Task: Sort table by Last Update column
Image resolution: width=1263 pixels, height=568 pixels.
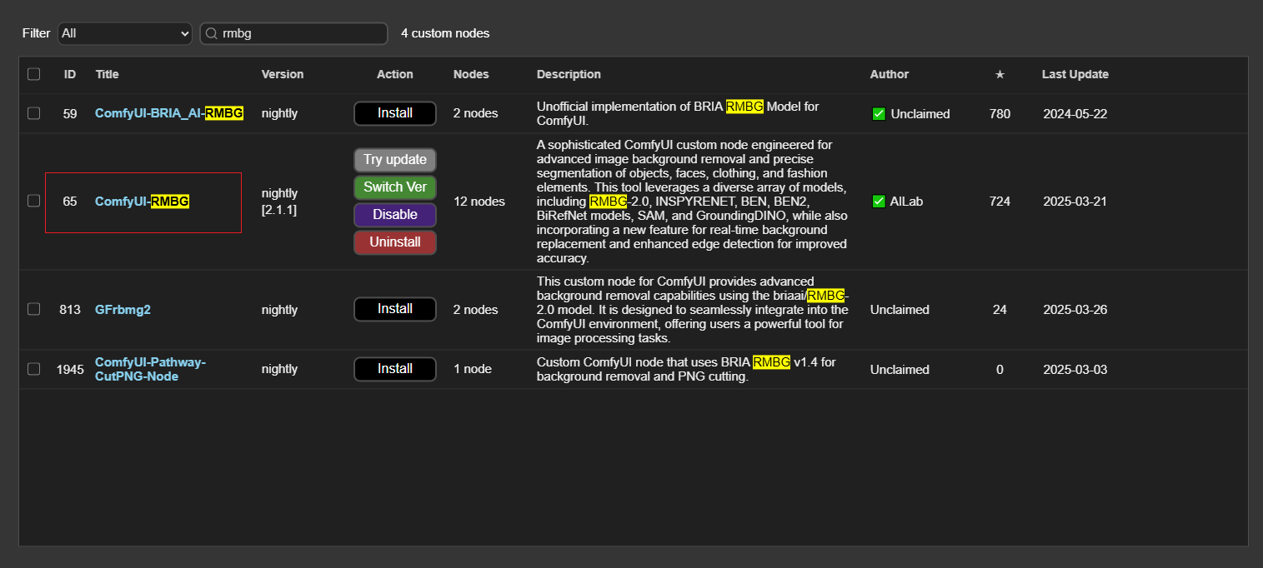Action: pyautogui.click(x=1075, y=74)
